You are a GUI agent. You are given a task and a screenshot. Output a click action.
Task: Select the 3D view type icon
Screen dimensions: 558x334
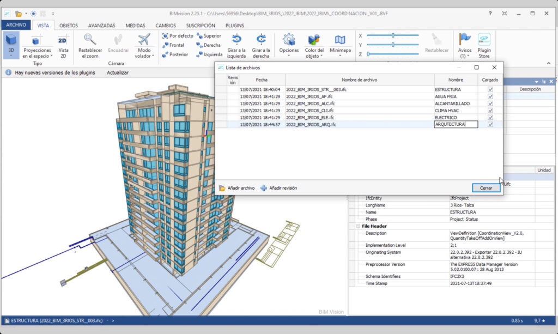coord(11,40)
